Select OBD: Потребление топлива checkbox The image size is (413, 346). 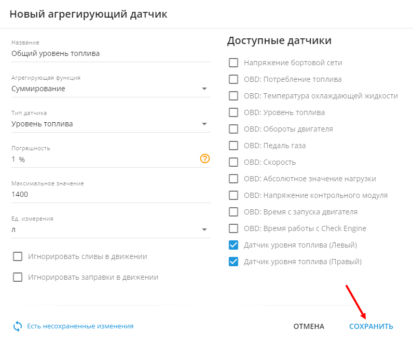(x=233, y=79)
